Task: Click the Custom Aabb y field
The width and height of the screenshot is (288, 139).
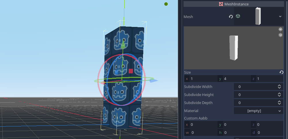Action: pos(234,125)
